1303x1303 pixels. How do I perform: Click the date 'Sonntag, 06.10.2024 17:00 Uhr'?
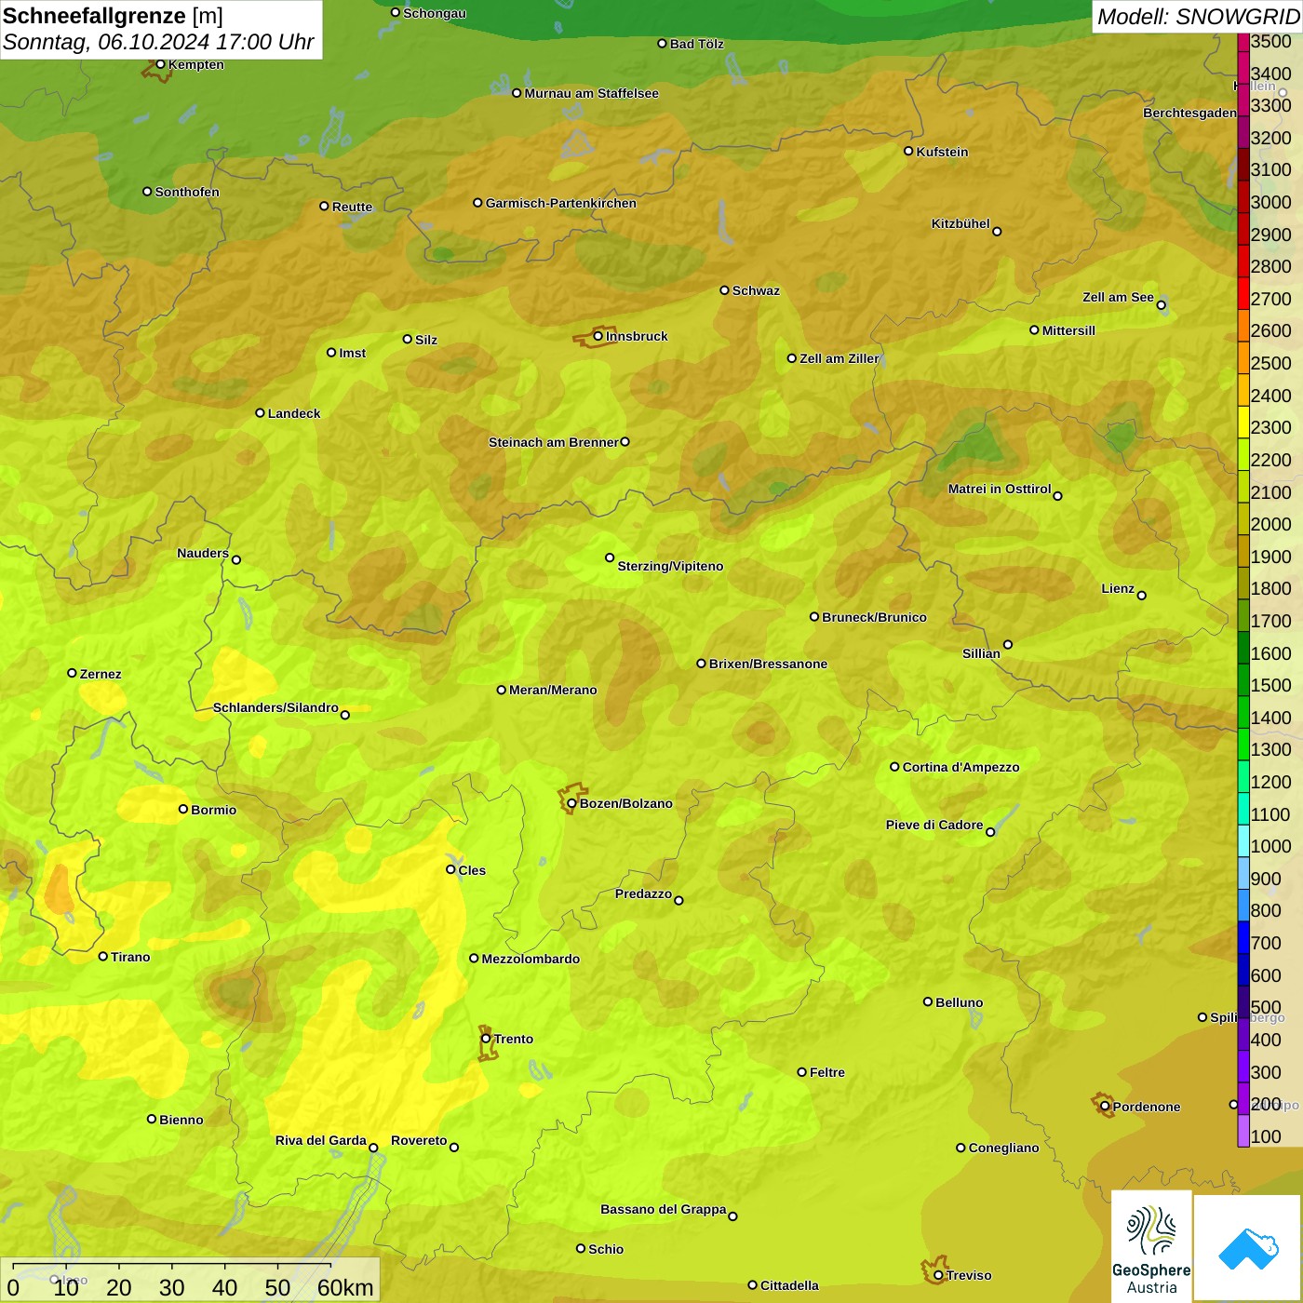(x=158, y=42)
